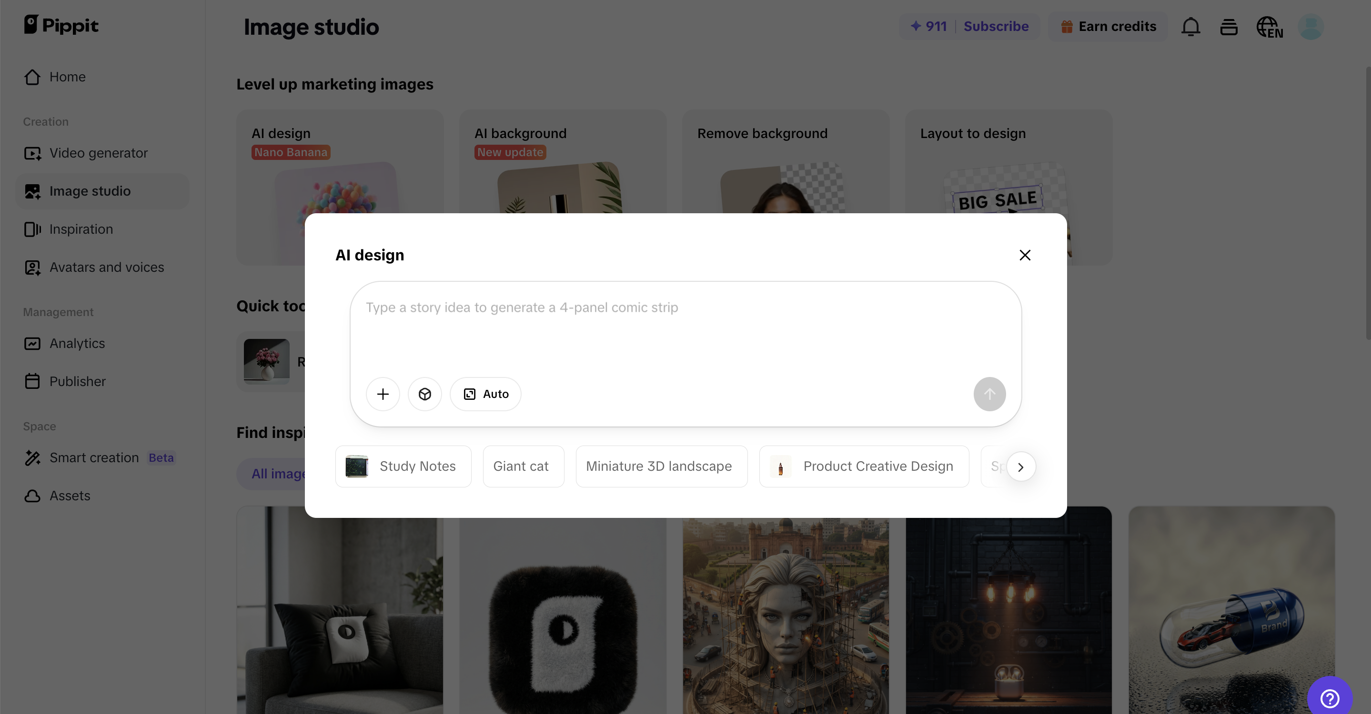
Task: Click the Study Notes thumbnail image
Action: tap(357, 466)
